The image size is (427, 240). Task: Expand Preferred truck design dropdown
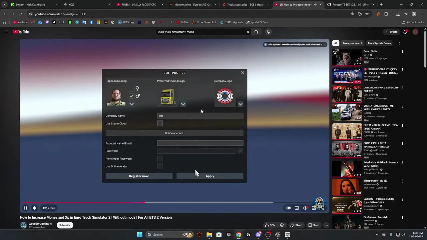[x=183, y=104]
